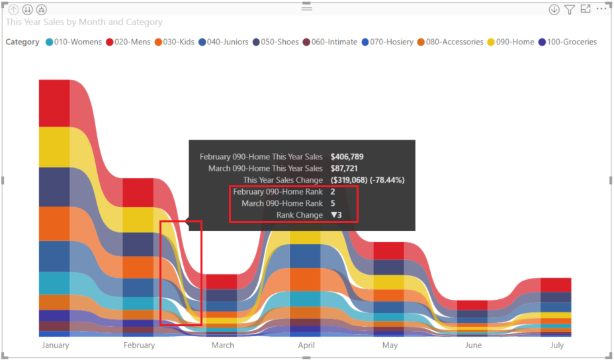Click the 100-Groceries legend label
This screenshot has height=360, width=614.
tap(572, 42)
